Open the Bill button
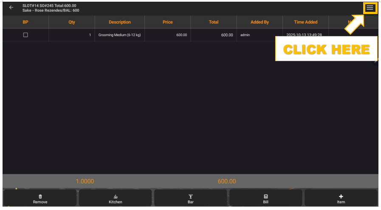381x210 pixels. coord(265,199)
